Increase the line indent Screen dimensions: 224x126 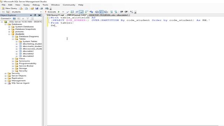[x=126, y=12]
